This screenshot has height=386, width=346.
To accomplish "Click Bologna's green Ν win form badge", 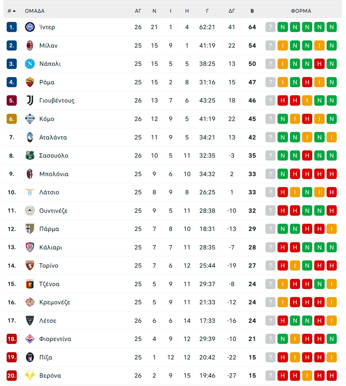I will (x=282, y=174).
